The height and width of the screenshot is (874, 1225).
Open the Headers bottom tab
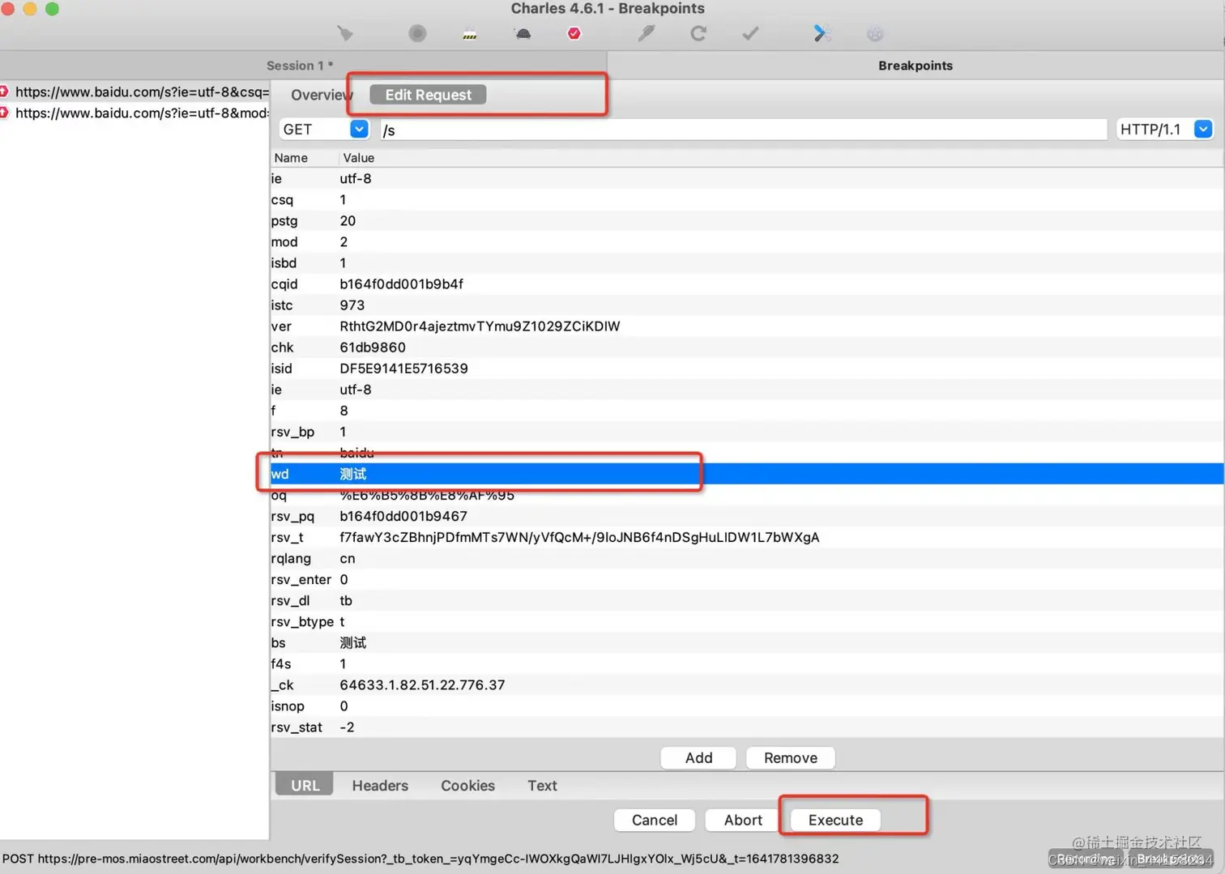point(380,786)
